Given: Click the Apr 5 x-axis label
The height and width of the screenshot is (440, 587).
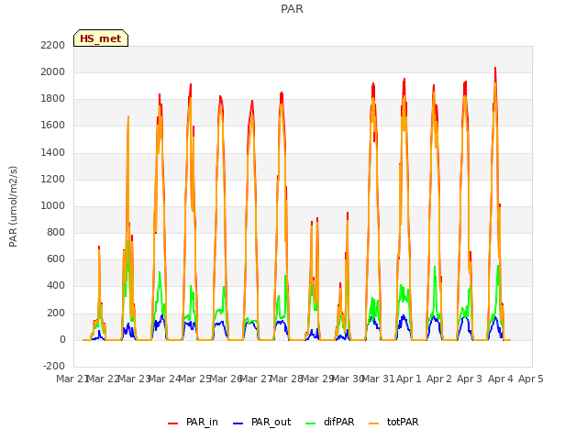Looking at the screenshot, I should pyautogui.click(x=531, y=379).
